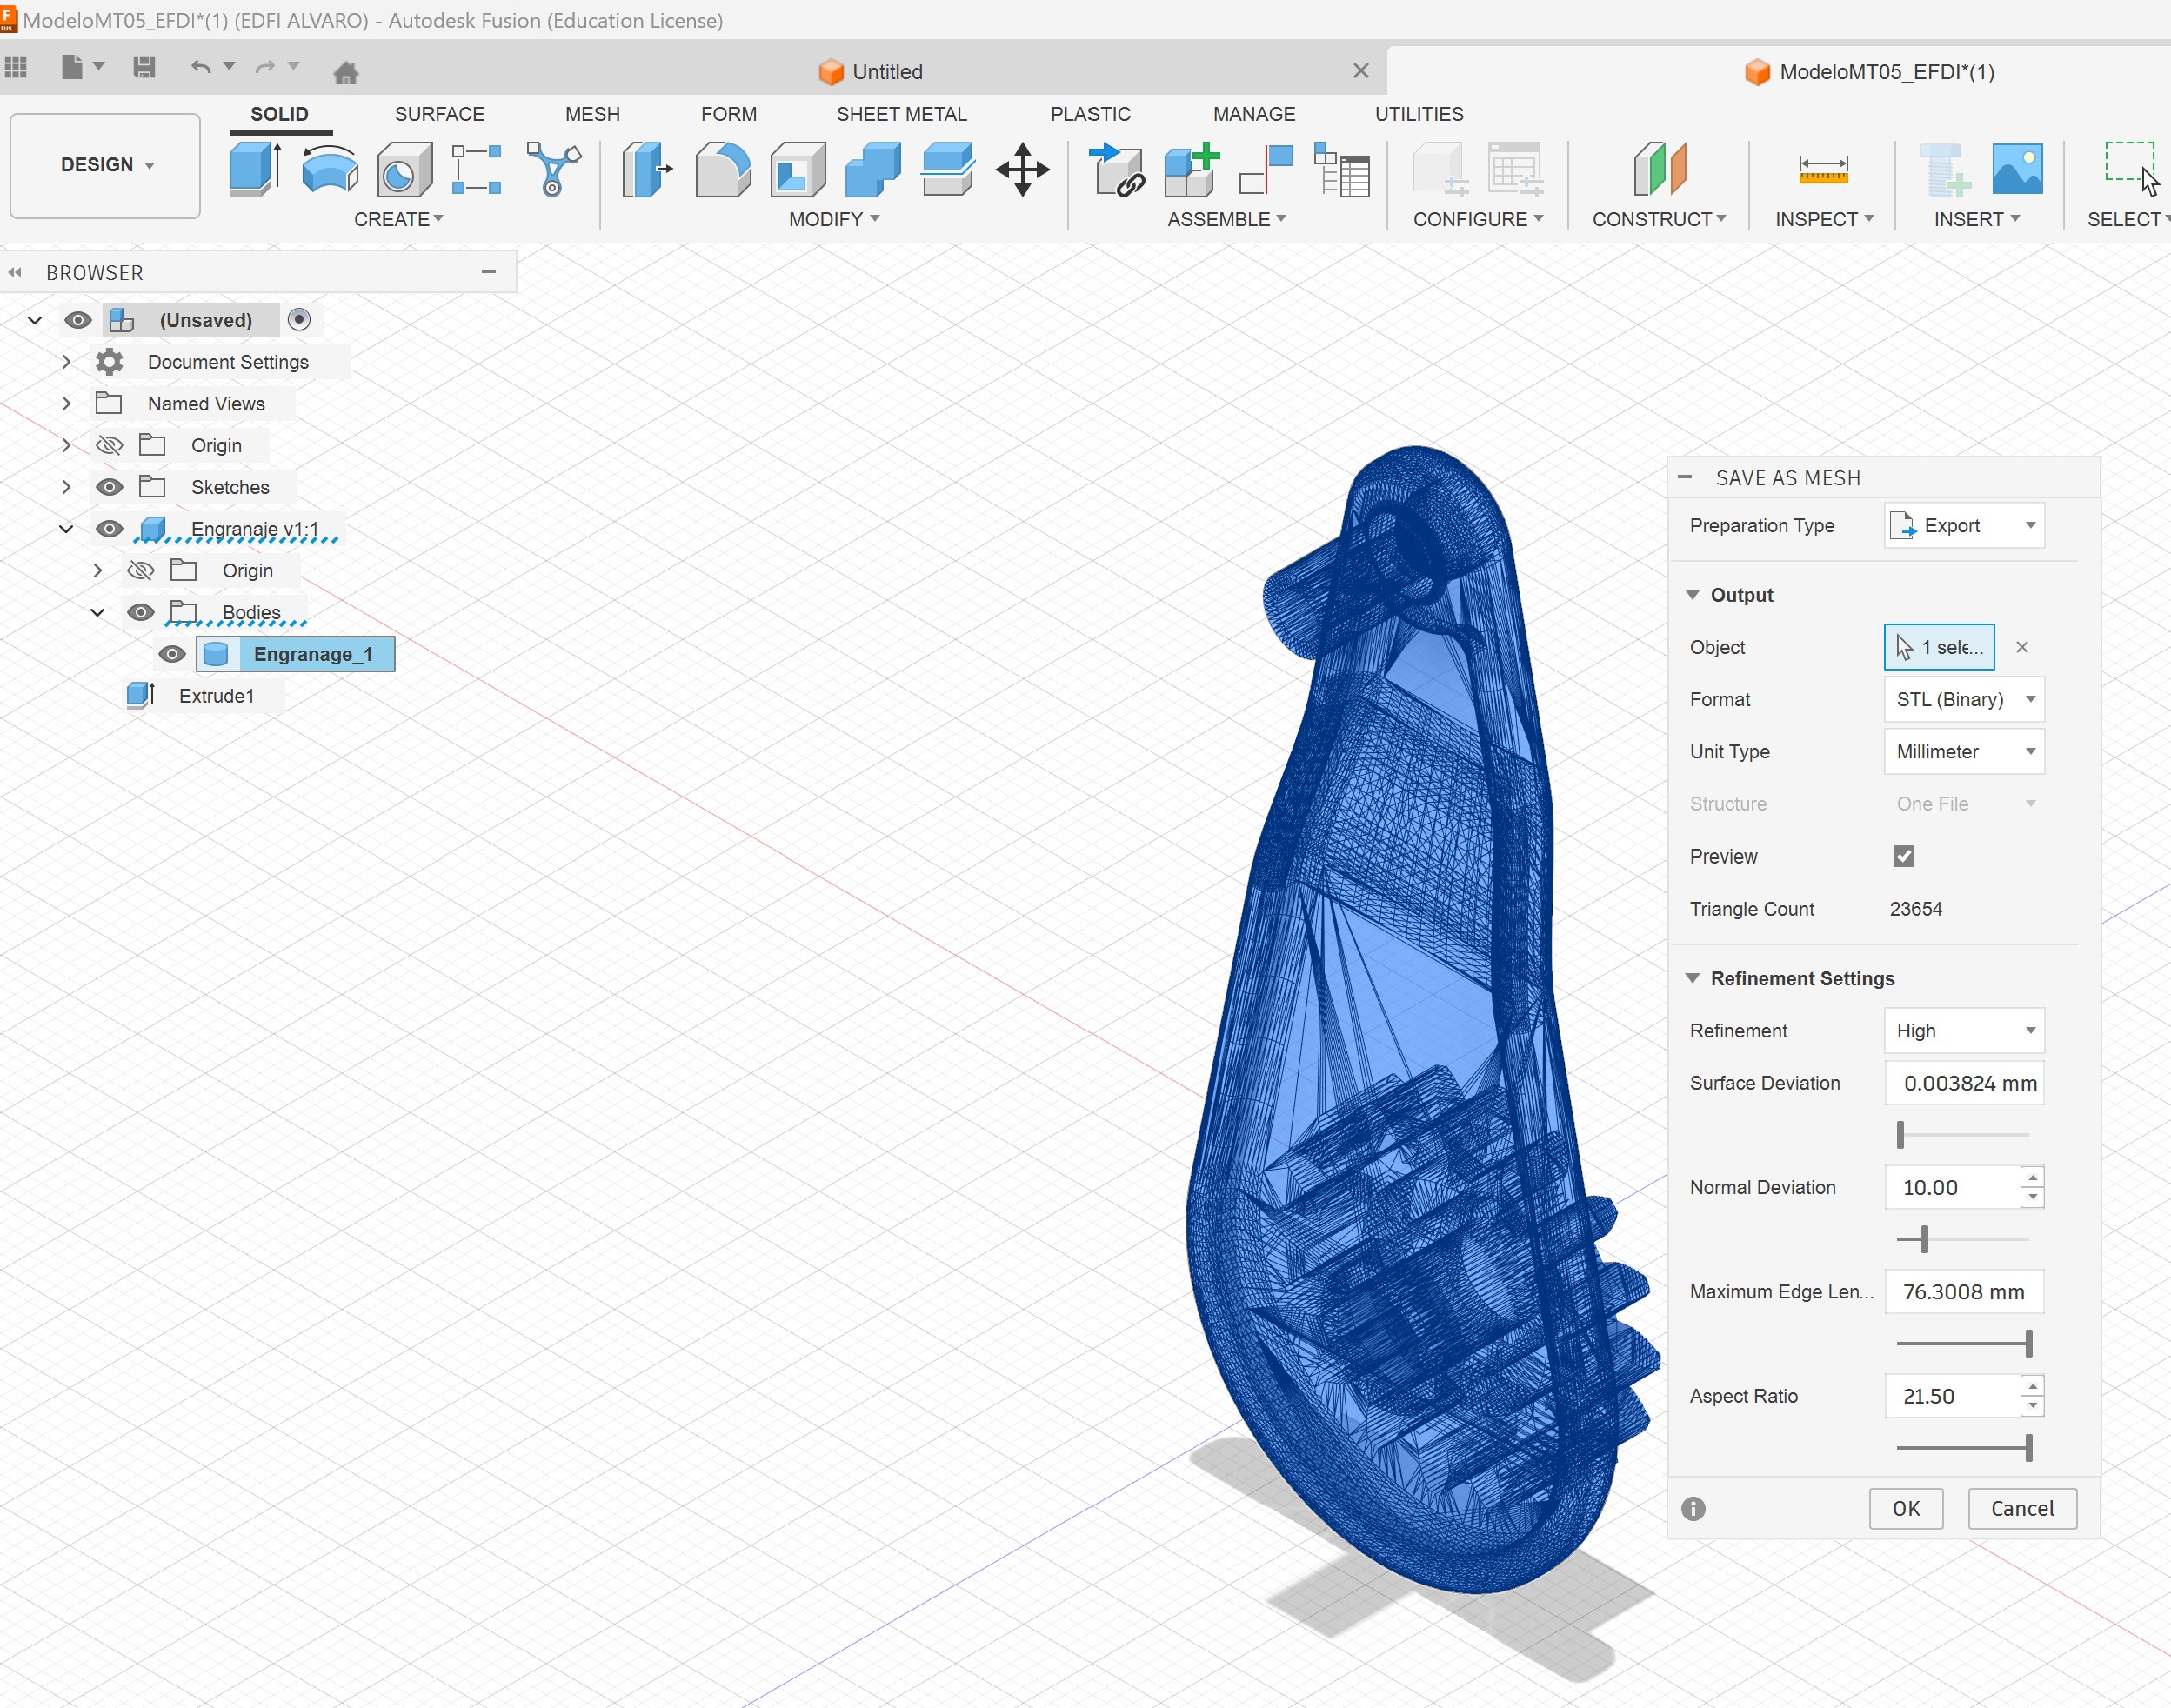This screenshot has height=1708, width=2171.
Task: Click the Save disk icon
Action: coord(144,67)
